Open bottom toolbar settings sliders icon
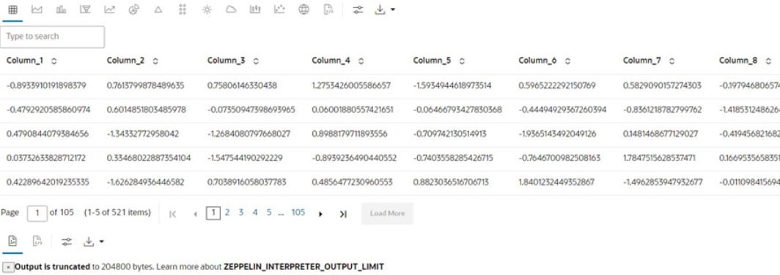The height and width of the screenshot is (275, 780). point(67,242)
